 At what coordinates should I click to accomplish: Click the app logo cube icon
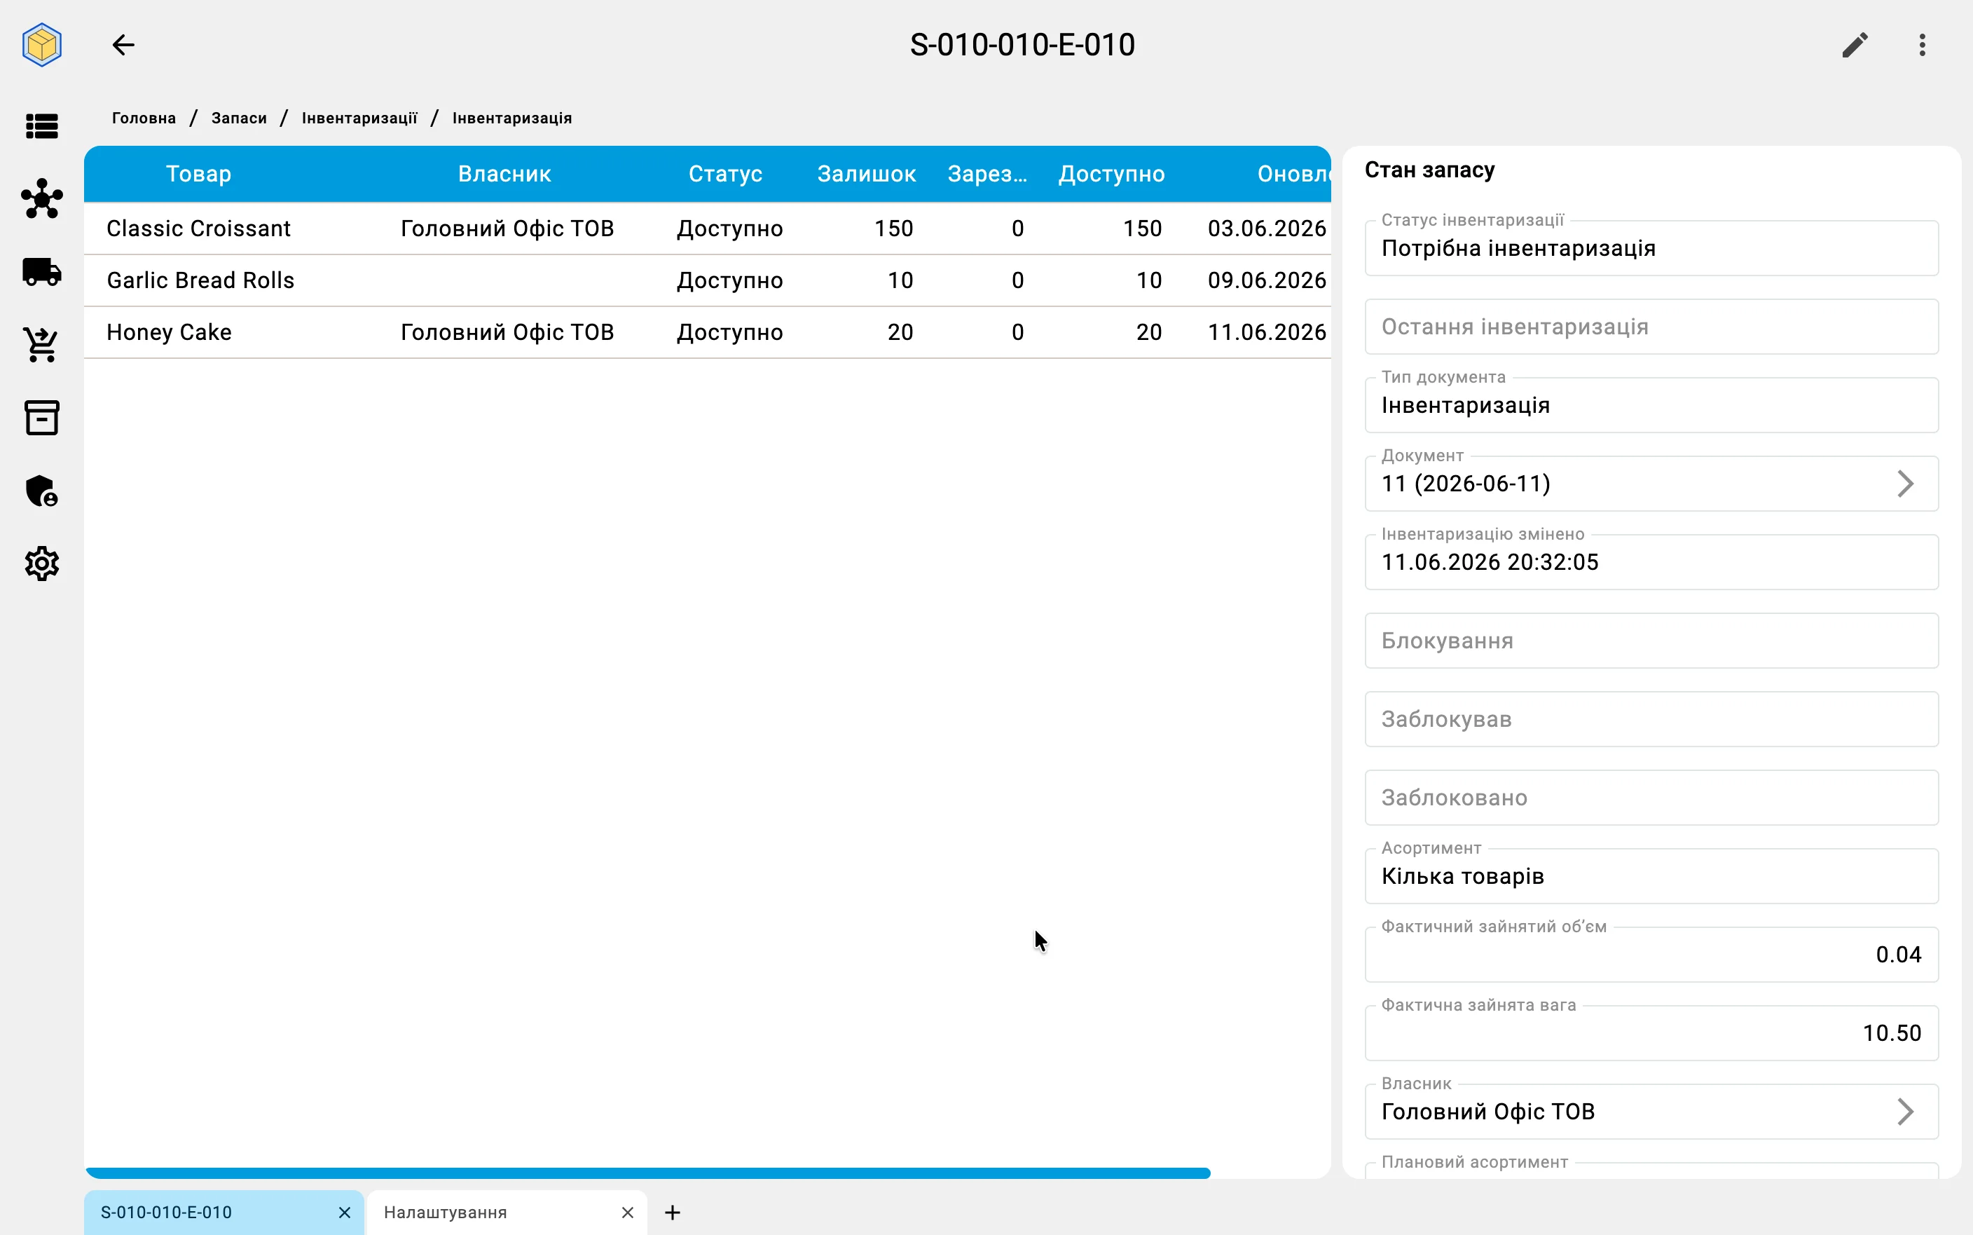point(41,44)
